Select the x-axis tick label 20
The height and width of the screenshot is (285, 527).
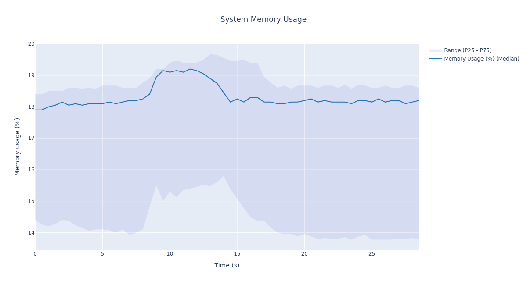[x=304, y=254]
